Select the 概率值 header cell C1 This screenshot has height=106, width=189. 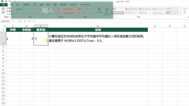[41, 30]
